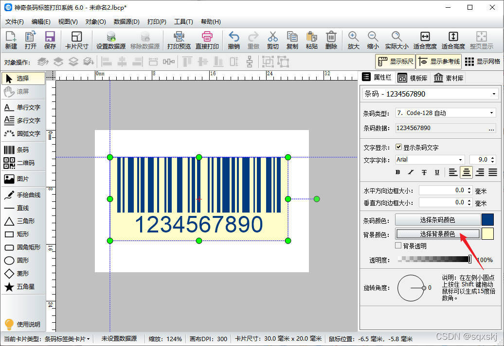Viewport: 504px width, 346px height.
Task: Switch to the 模板库 tab
Action: 413,78
